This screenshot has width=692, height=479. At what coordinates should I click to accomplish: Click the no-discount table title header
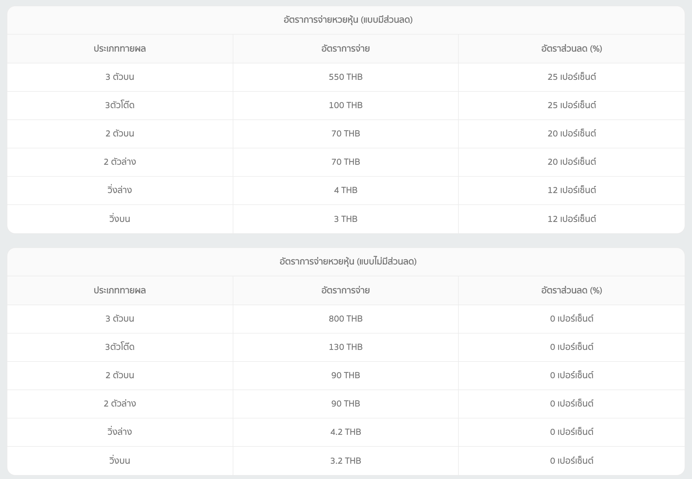point(348,261)
